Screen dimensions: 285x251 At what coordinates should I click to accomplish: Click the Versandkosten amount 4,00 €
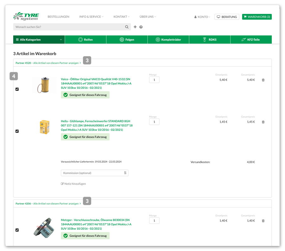(x=251, y=162)
